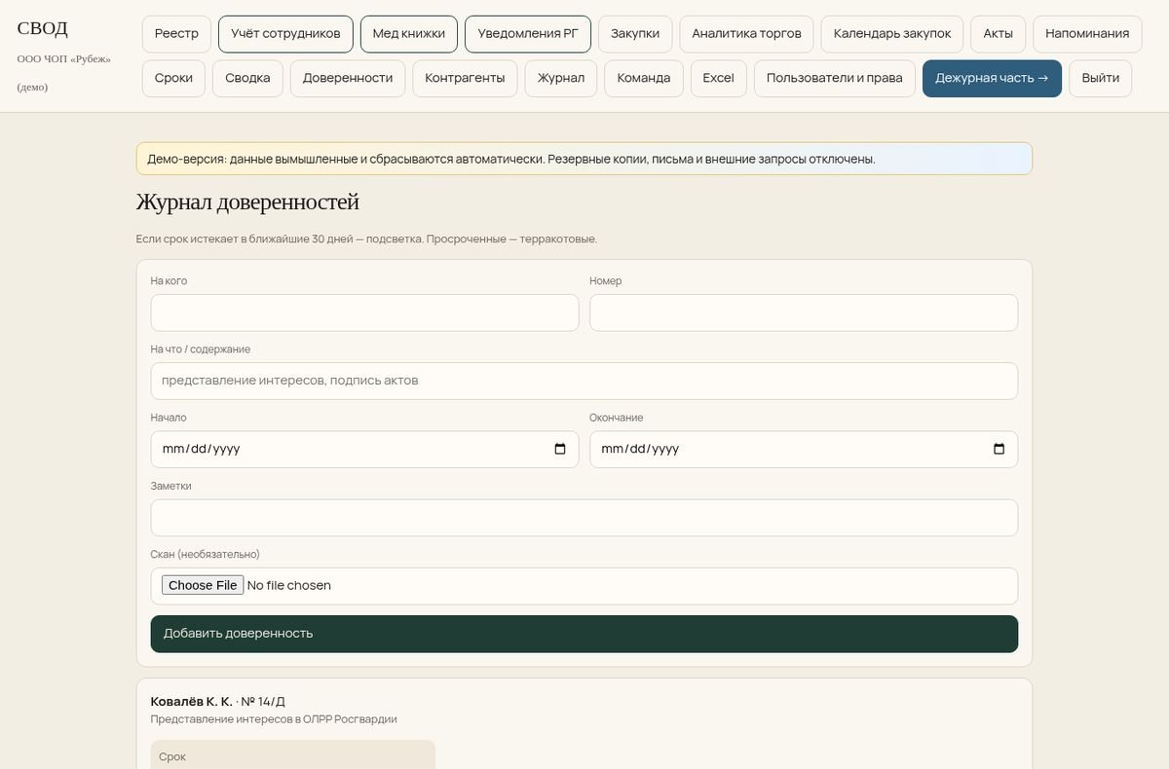Viewport: 1169px width, 769px height.
Task: Click the Журнал доверенностей heading
Action: point(247,201)
